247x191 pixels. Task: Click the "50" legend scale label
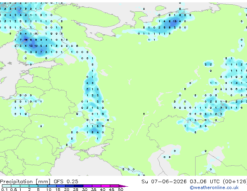121,189
